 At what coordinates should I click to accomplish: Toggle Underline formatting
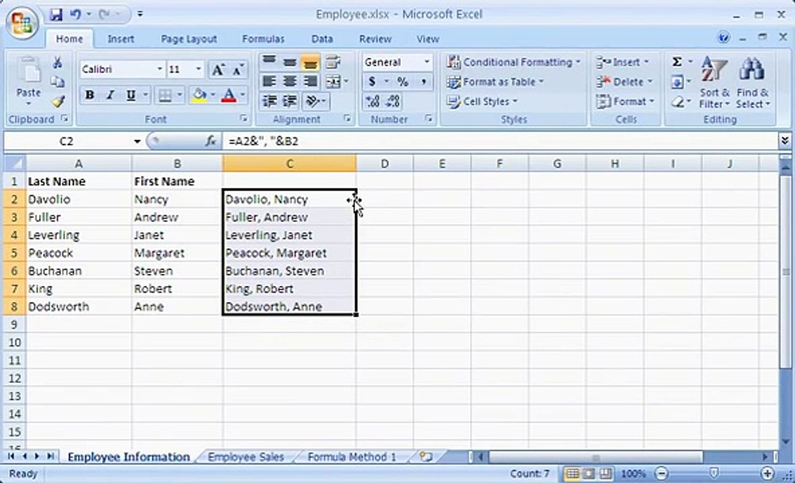[131, 95]
